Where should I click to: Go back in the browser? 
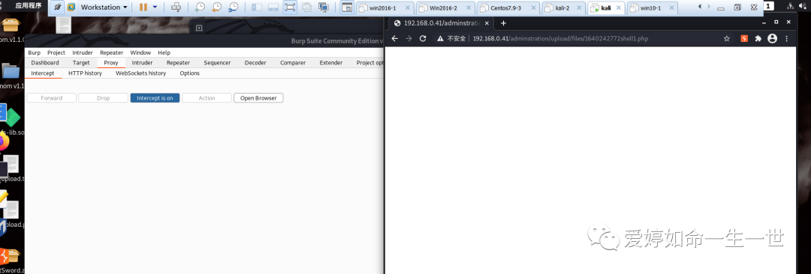[x=395, y=39]
